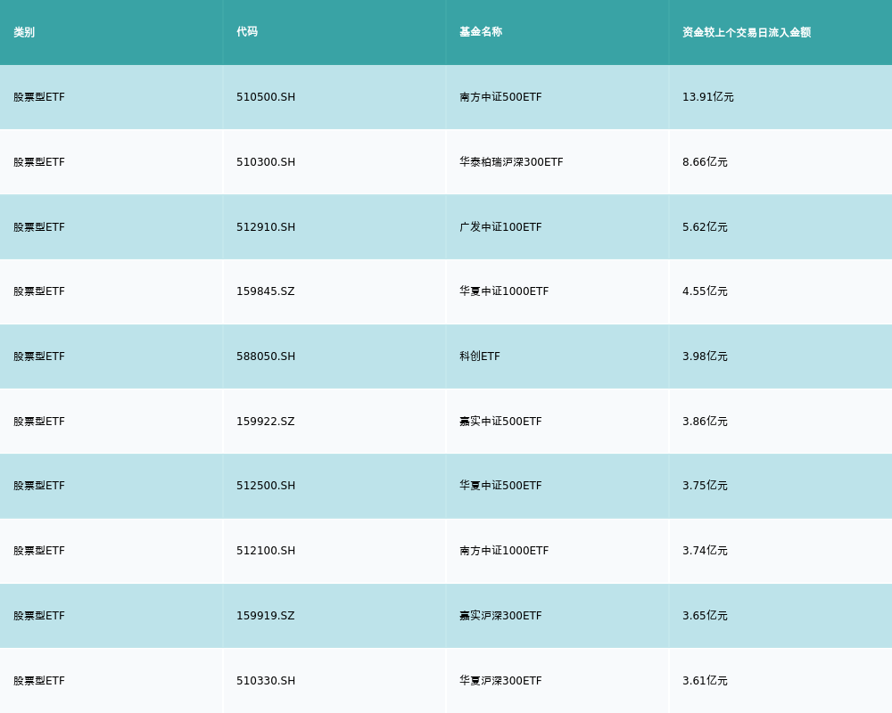This screenshot has height=713, width=892.
Task: Select fund code 159922.SZ
Action: coord(265,422)
